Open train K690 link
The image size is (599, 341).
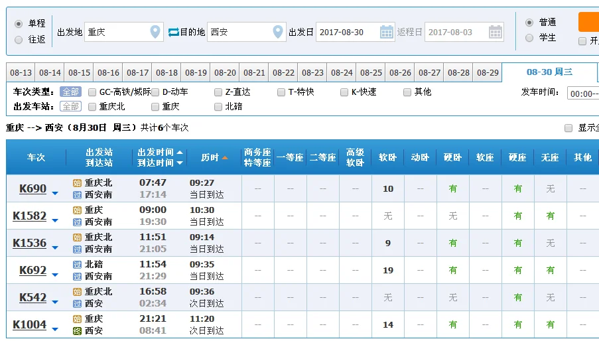(x=33, y=188)
